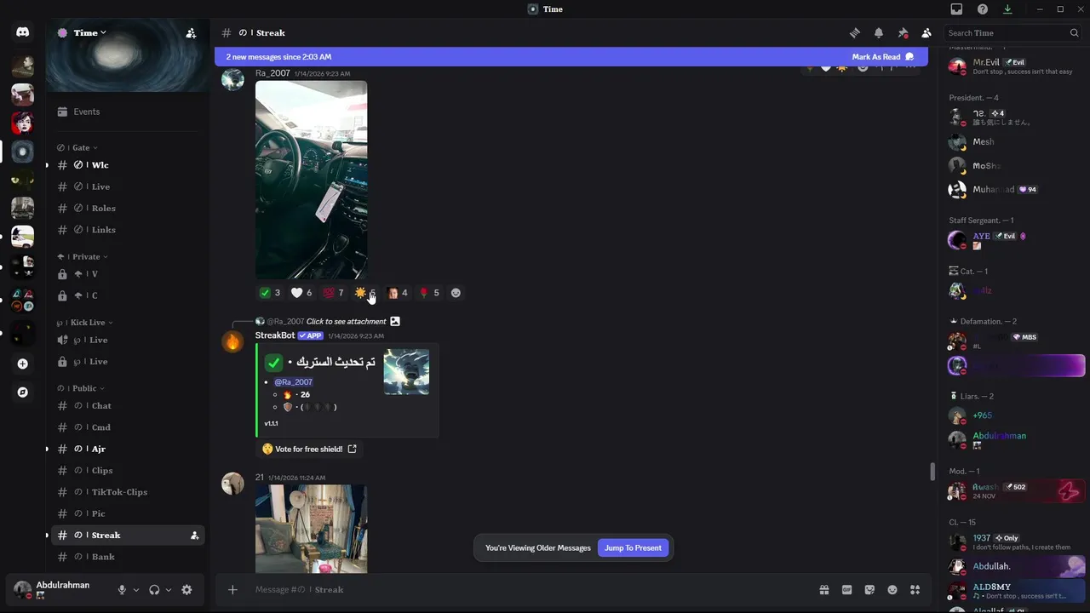Viewport: 1090px width, 613px height.
Task: Open the TikTok-Clips channel
Action: (128, 492)
